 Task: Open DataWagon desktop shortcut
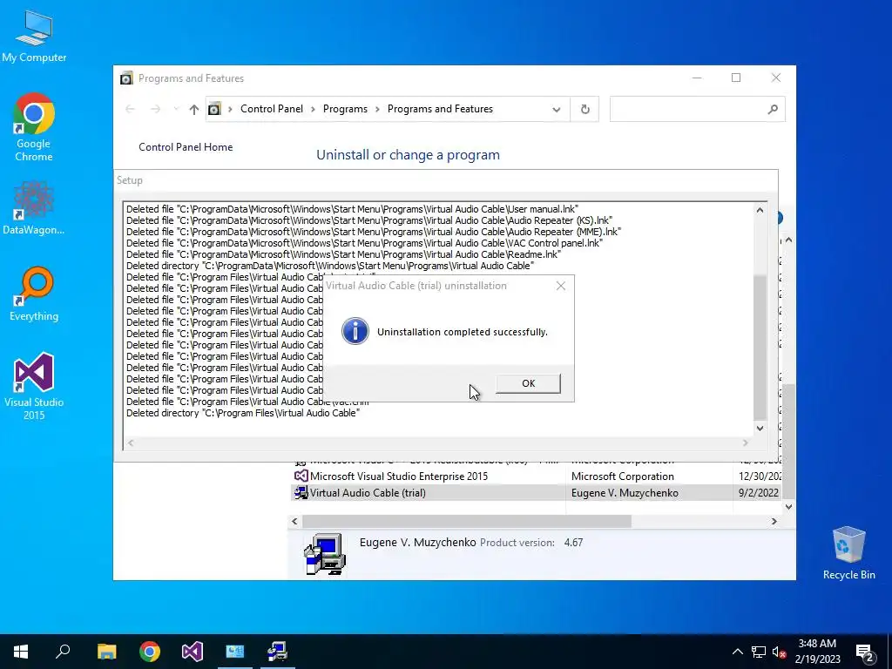click(34, 208)
